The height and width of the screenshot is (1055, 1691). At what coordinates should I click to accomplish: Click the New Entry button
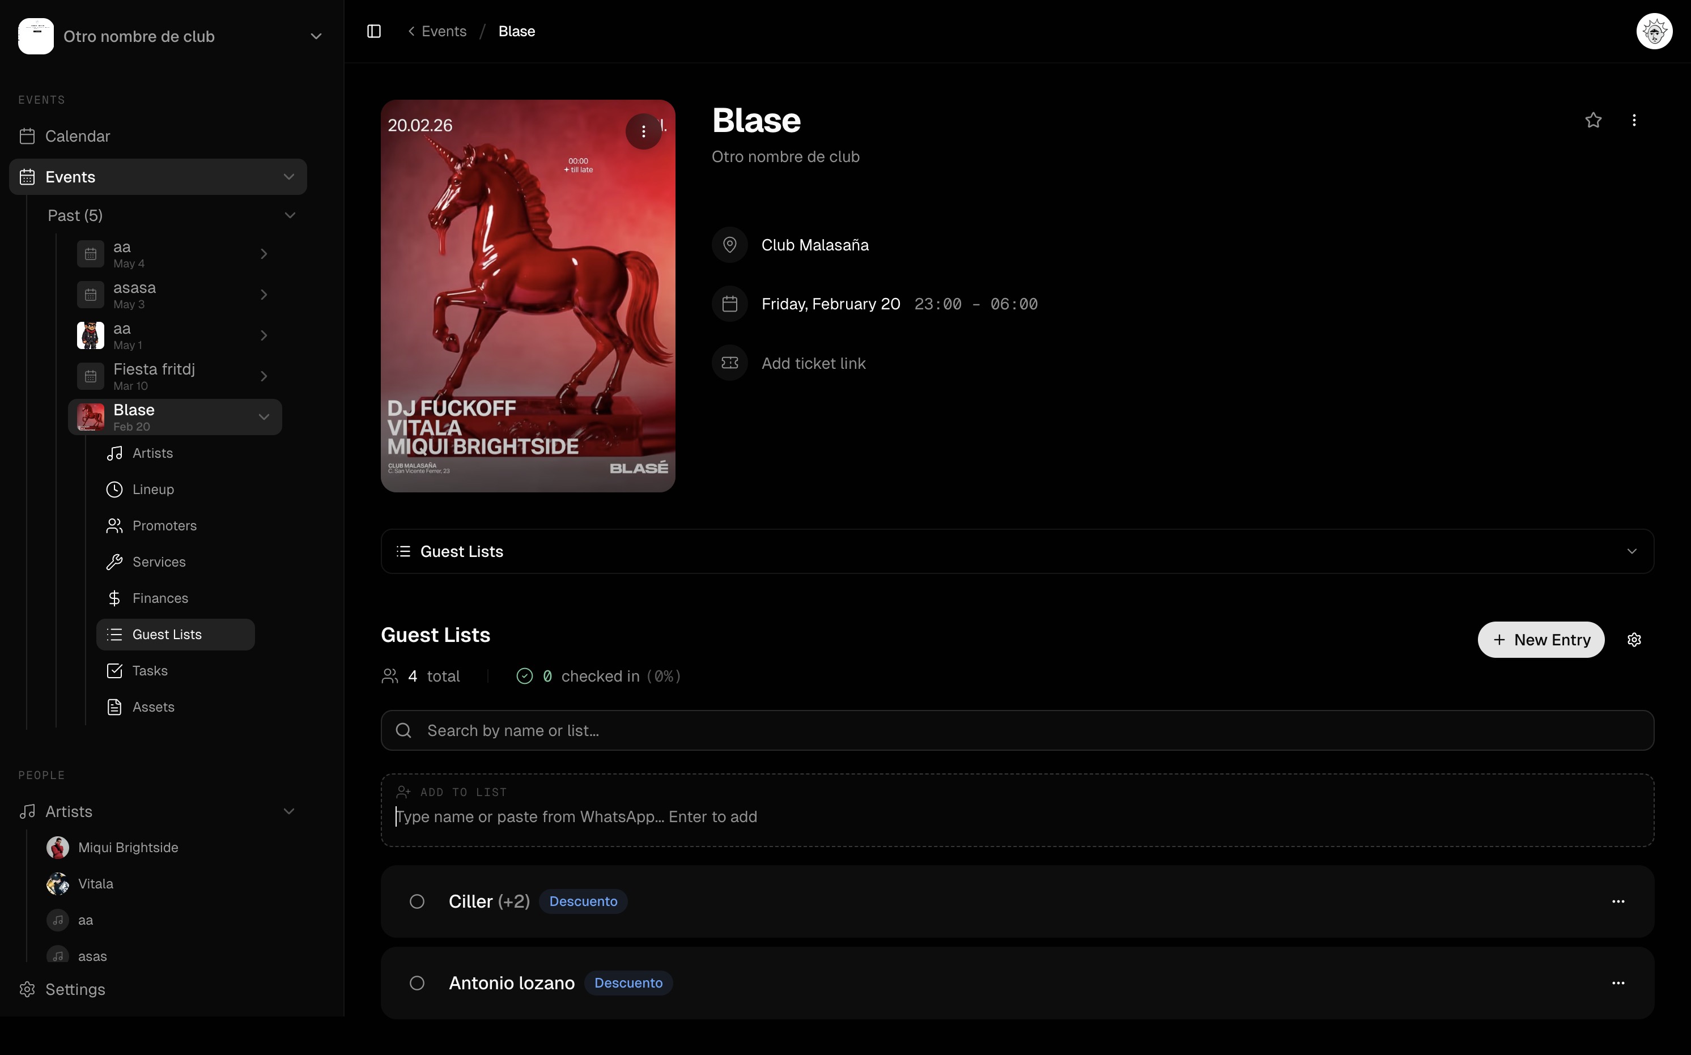[x=1541, y=640]
